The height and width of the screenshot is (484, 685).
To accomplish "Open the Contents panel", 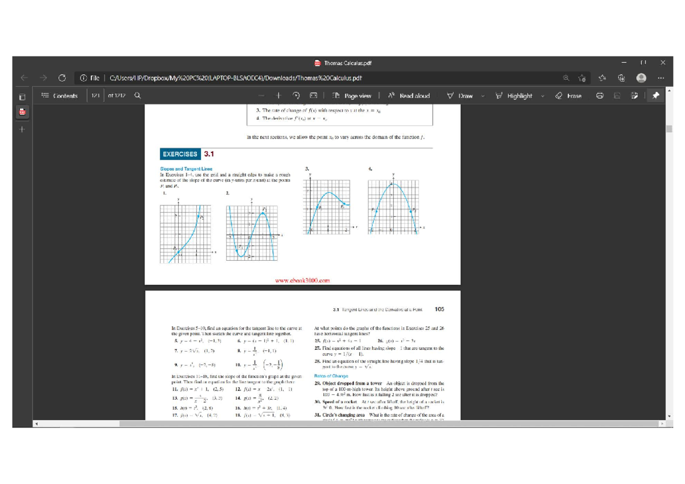I will tap(59, 96).
